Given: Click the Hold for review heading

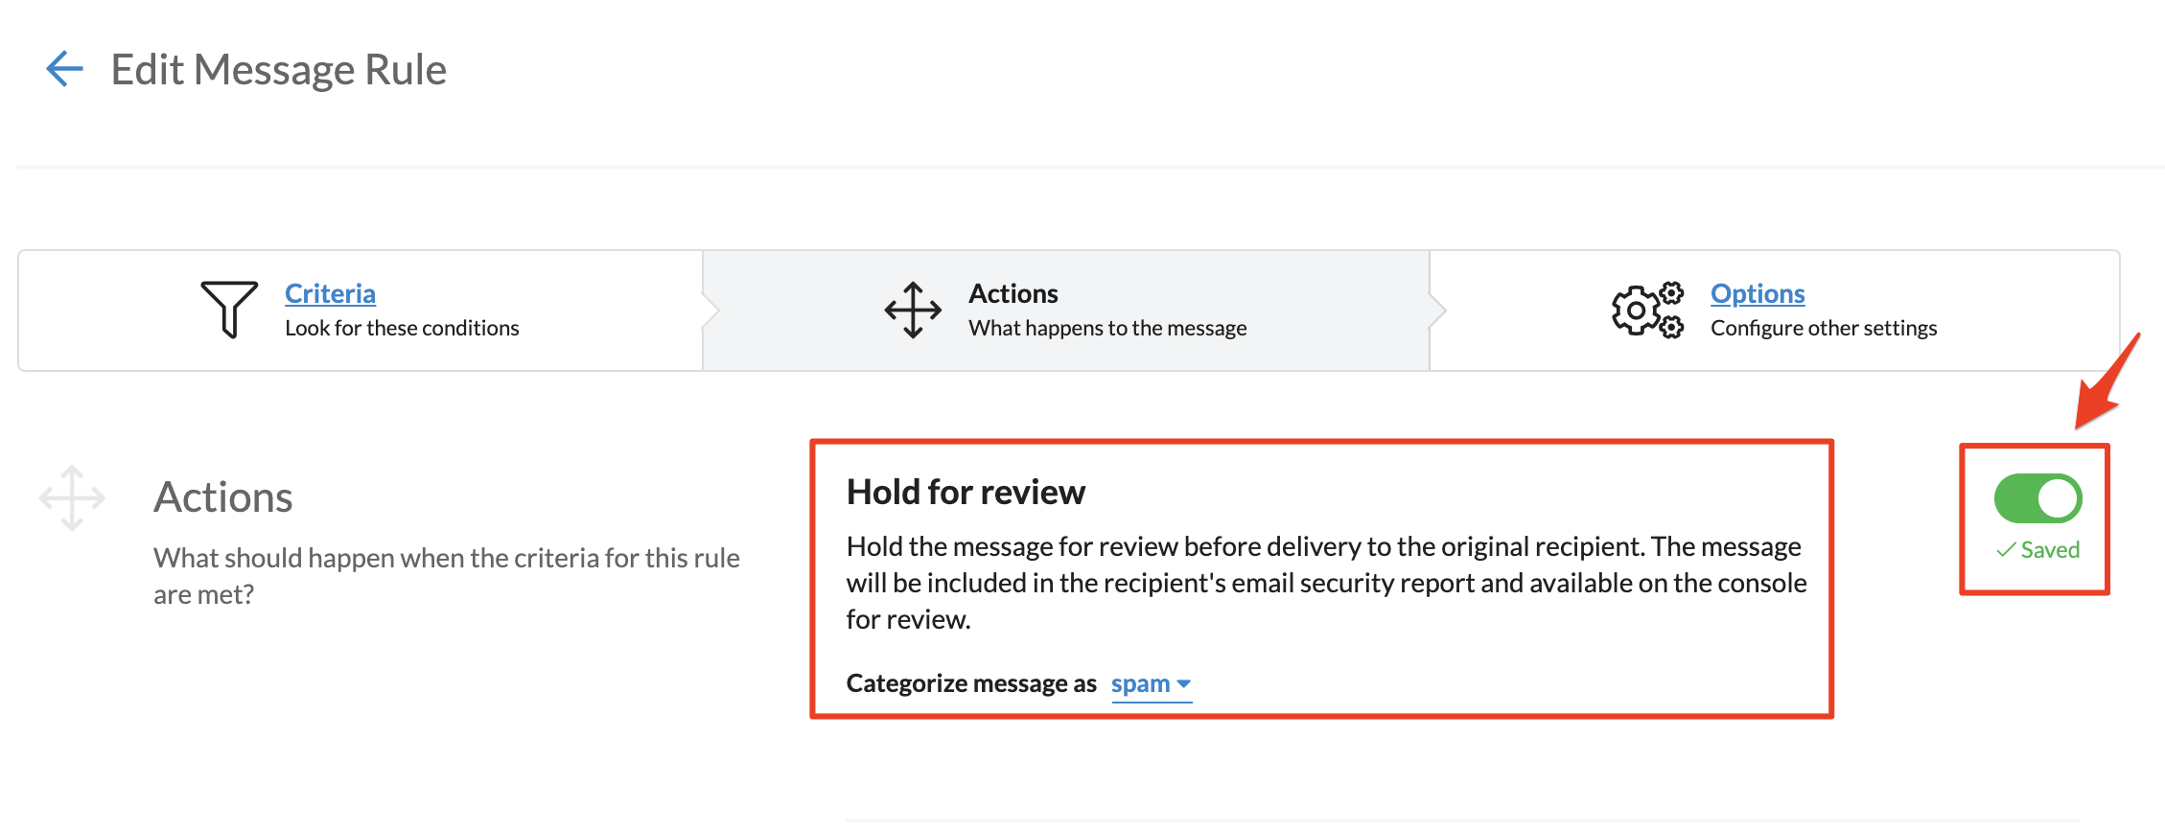Looking at the screenshot, I should pyautogui.click(x=966, y=492).
